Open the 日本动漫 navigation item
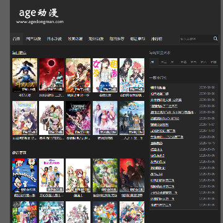The width and height of the screenshot is (223, 223). pos(55,39)
